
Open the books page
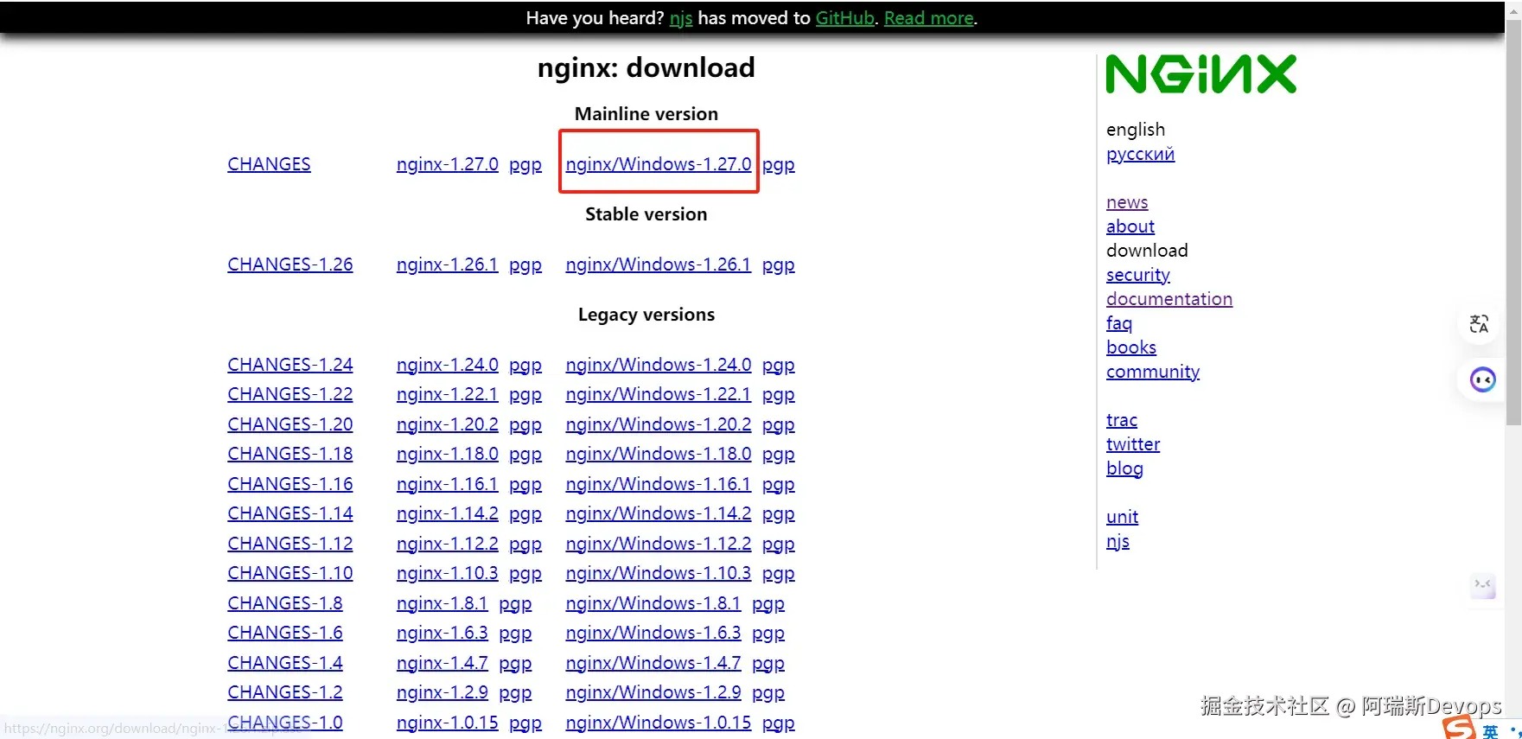[1131, 347]
